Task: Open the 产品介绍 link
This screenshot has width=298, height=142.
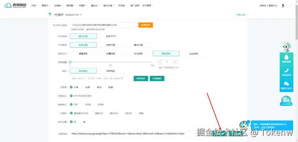Action: coord(241,15)
